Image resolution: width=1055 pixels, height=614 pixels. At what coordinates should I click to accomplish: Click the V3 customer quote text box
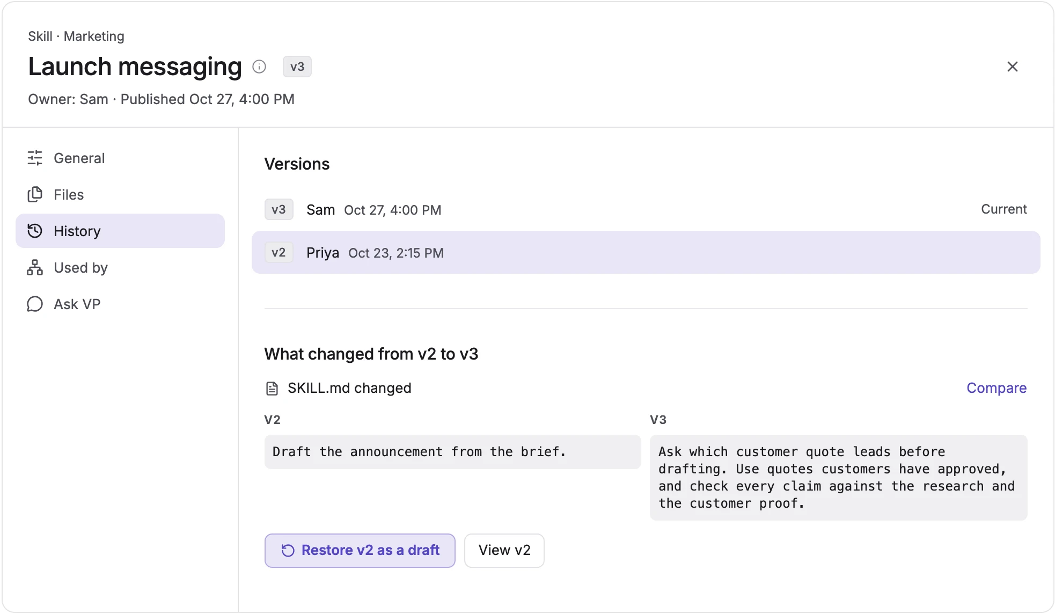coord(838,478)
